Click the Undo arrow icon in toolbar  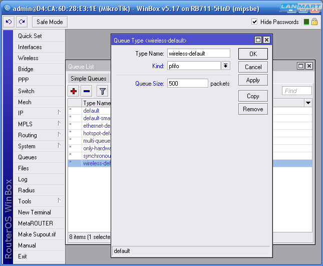click(x=9, y=22)
